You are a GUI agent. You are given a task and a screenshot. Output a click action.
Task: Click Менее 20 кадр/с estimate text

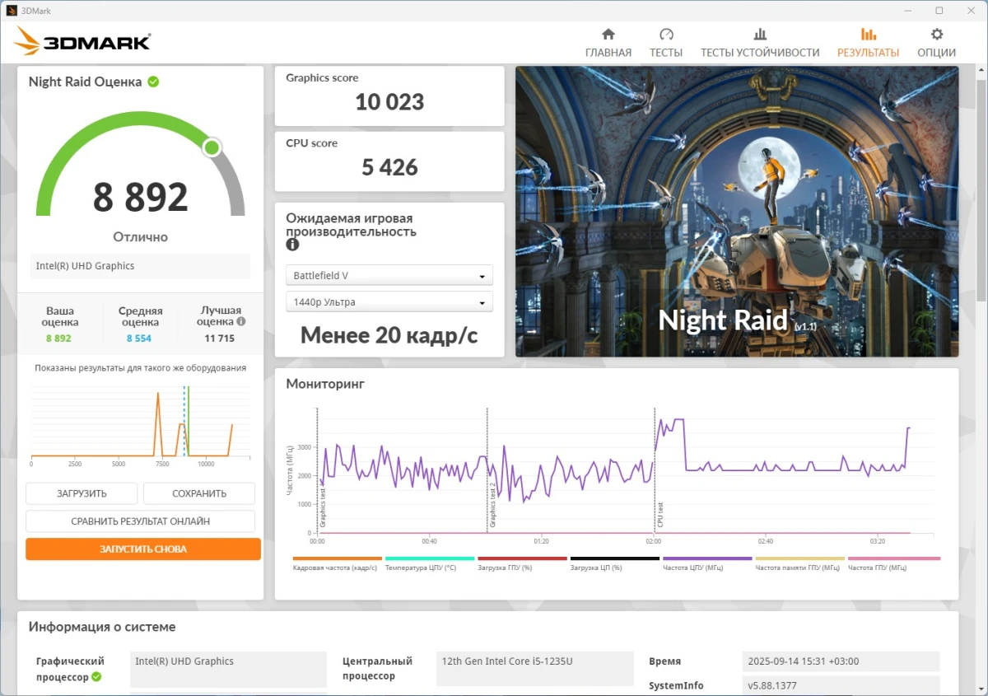coord(389,335)
